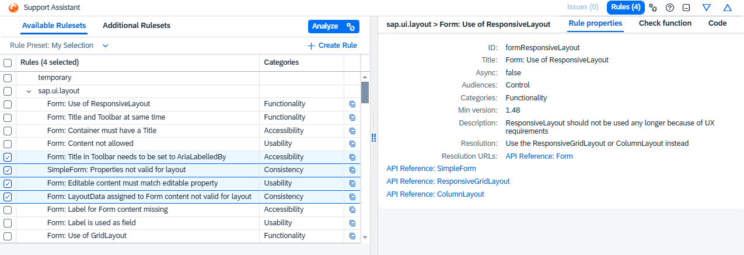Screen dimensions: 744x255
Task: Click copy icon for 'Form: Content not allowed'
Action: pos(352,144)
